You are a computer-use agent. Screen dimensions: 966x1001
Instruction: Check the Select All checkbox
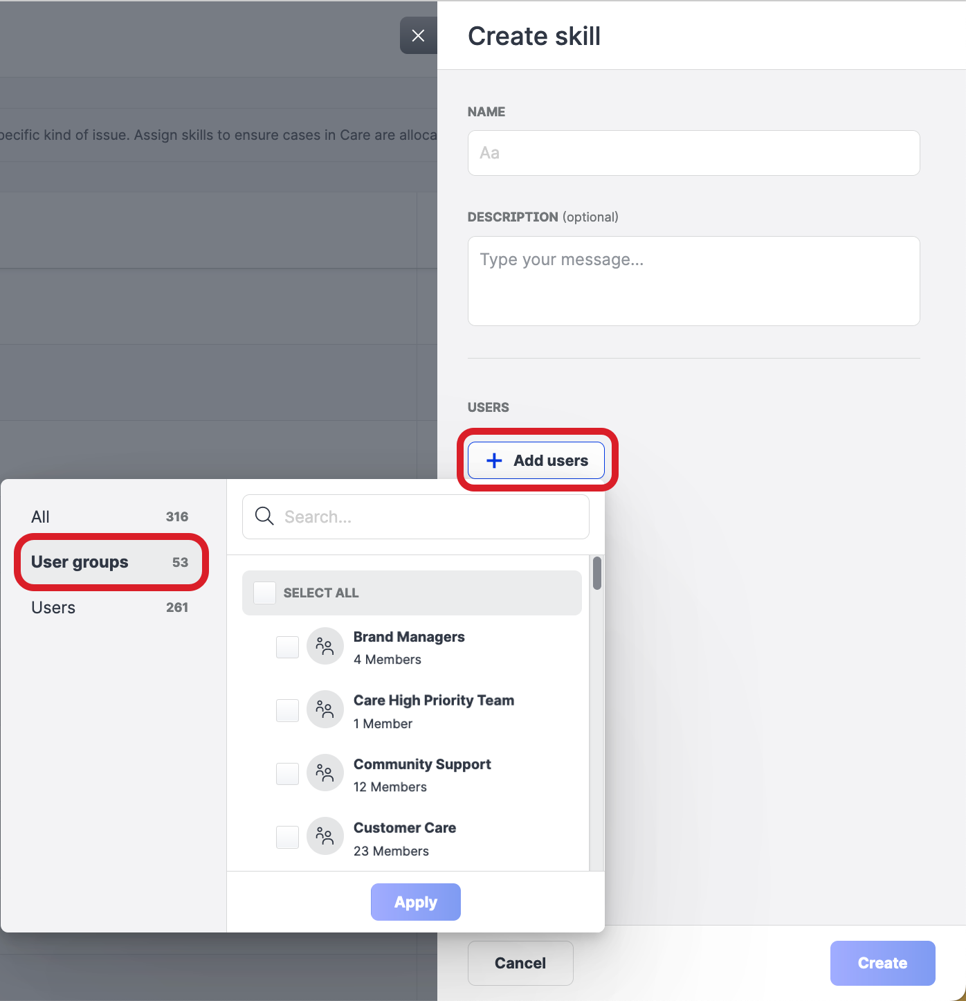click(x=264, y=593)
